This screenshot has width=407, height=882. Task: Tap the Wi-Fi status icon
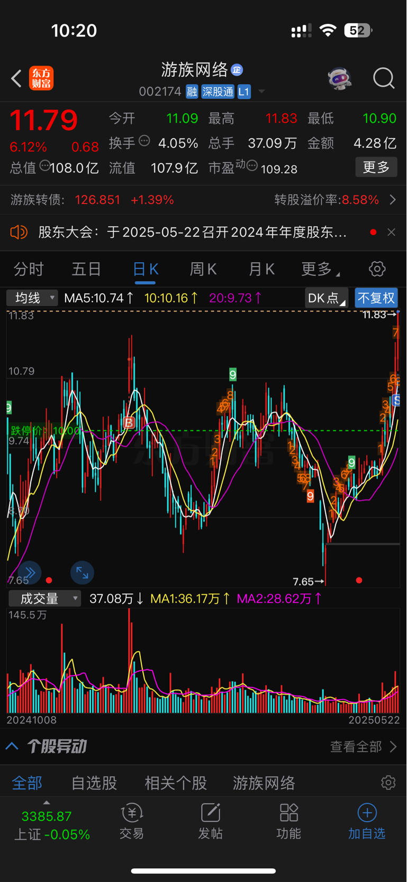328,31
